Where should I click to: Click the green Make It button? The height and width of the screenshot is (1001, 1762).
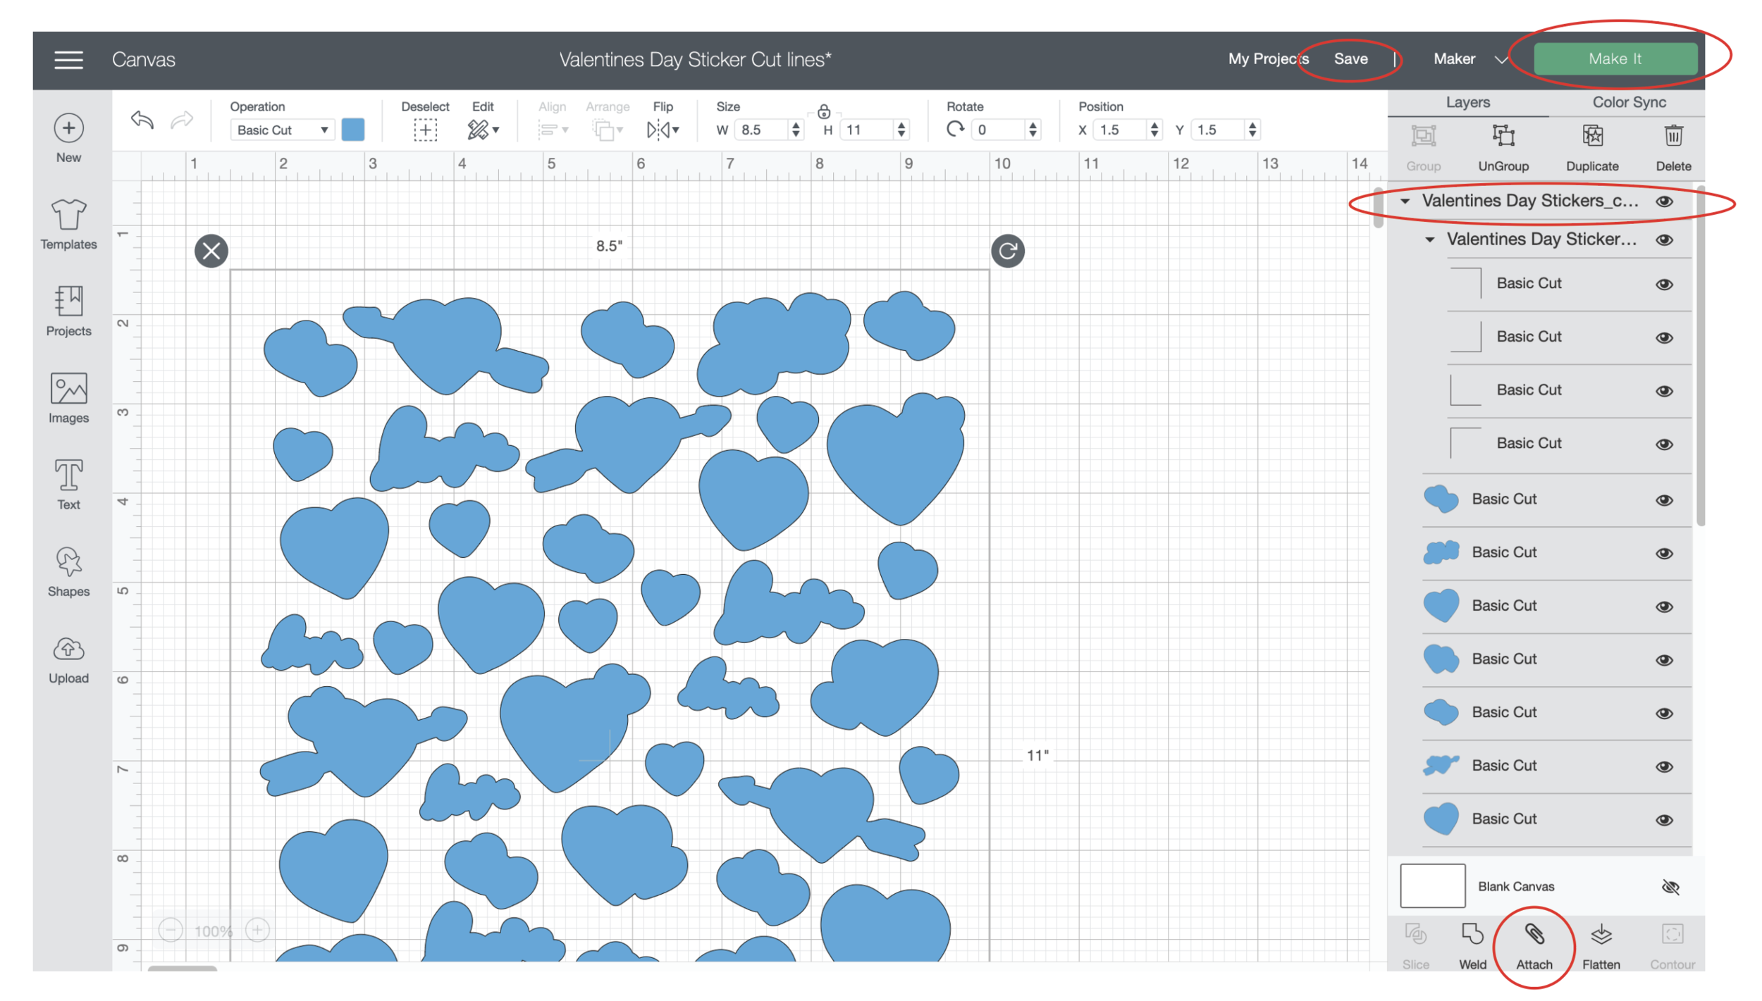1614,59
